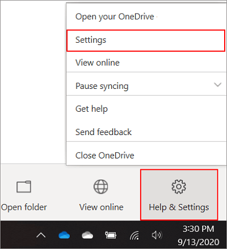Choose View online menu entry
This screenshot has width=227, height=249.
click(x=146, y=63)
